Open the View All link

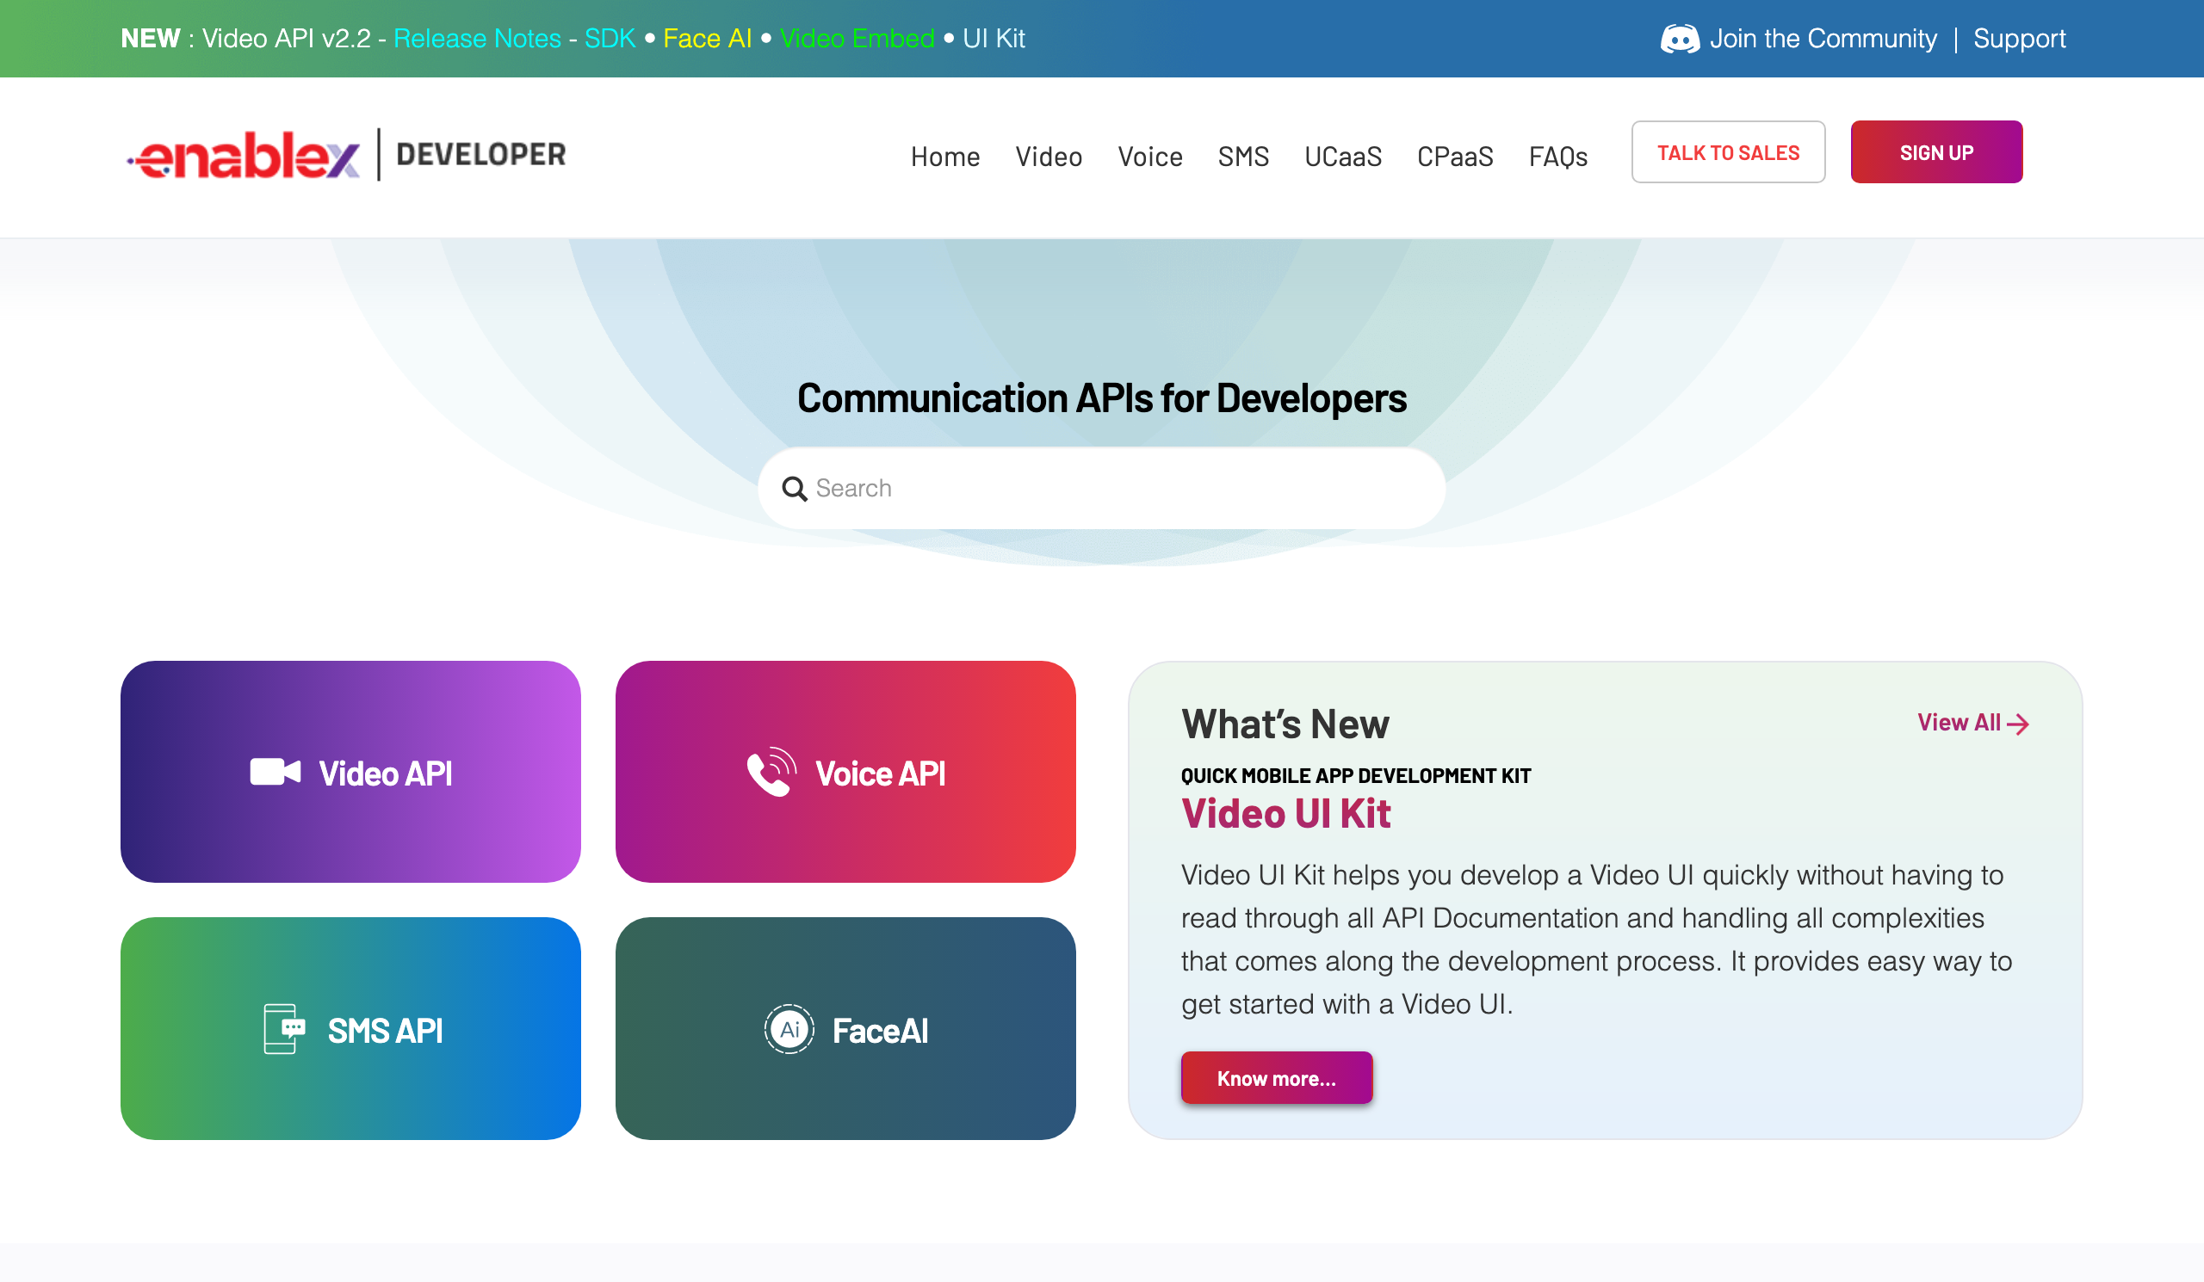point(1972,723)
